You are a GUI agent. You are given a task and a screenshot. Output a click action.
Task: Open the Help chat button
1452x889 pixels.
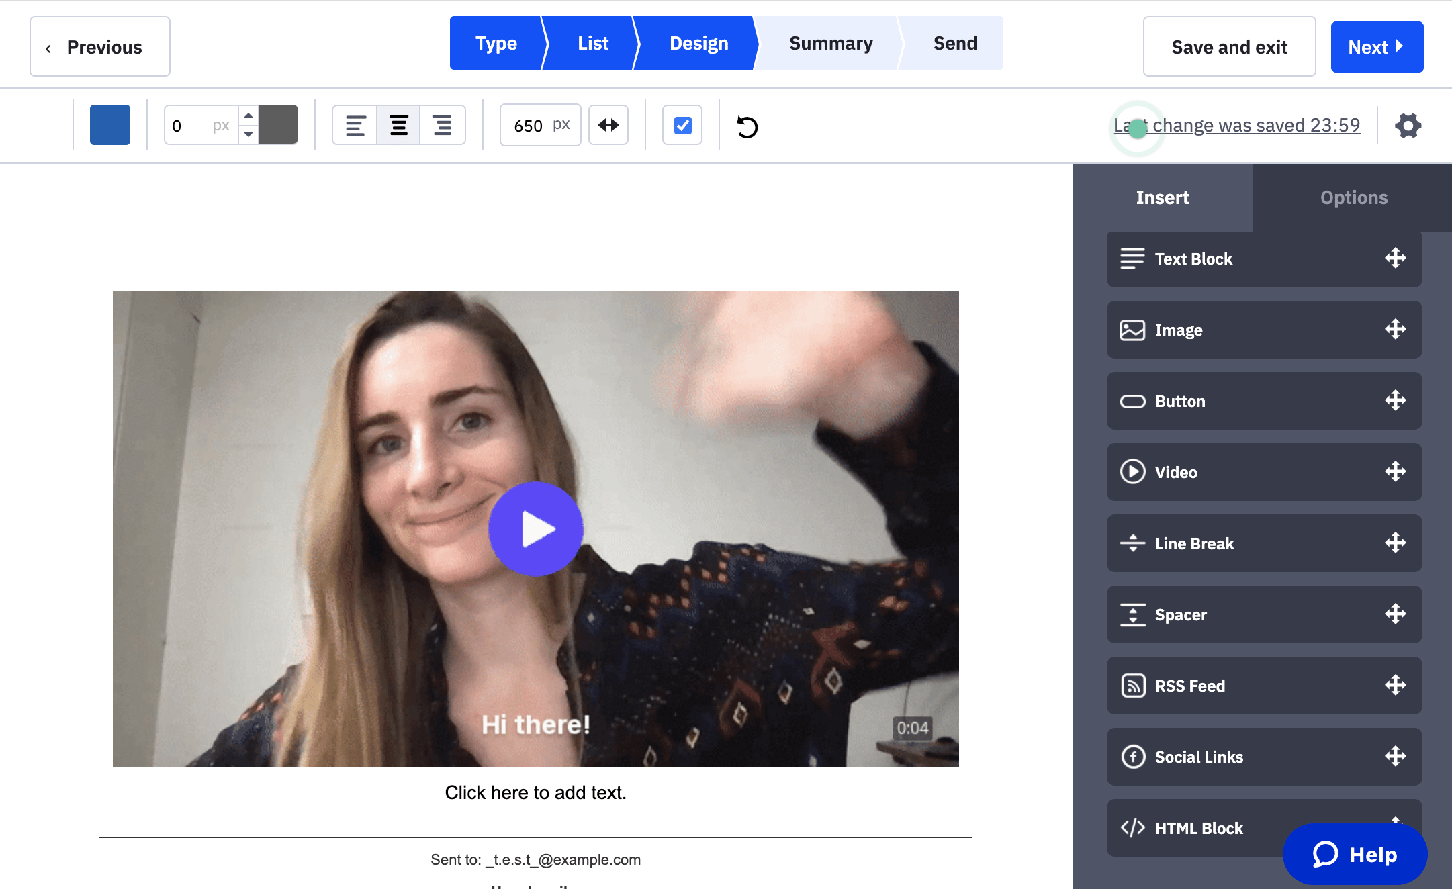click(1355, 854)
